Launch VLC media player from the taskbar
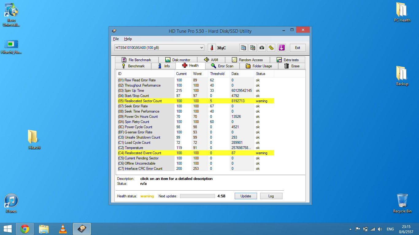The image size is (419, 235). (63, 229)
